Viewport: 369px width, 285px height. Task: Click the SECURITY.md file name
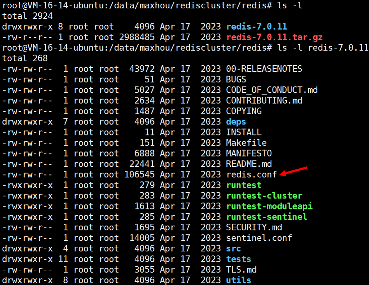254,227
